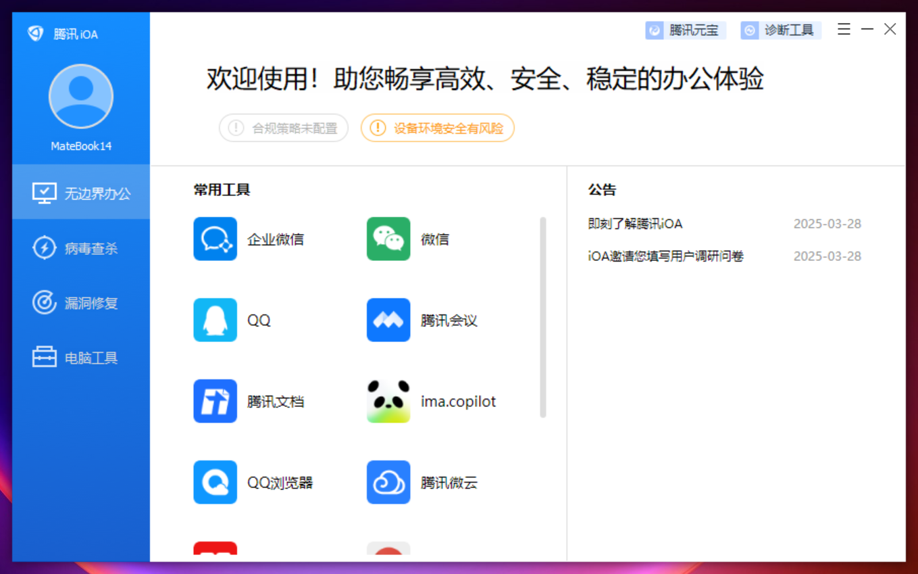Click the date beside iOA邀请您填写用户调研问卷

(827, 256)
